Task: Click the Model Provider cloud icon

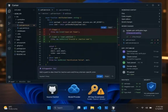Action: tap(74, 89)
